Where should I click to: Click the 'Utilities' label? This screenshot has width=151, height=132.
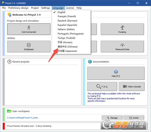(x=11, y=38)
